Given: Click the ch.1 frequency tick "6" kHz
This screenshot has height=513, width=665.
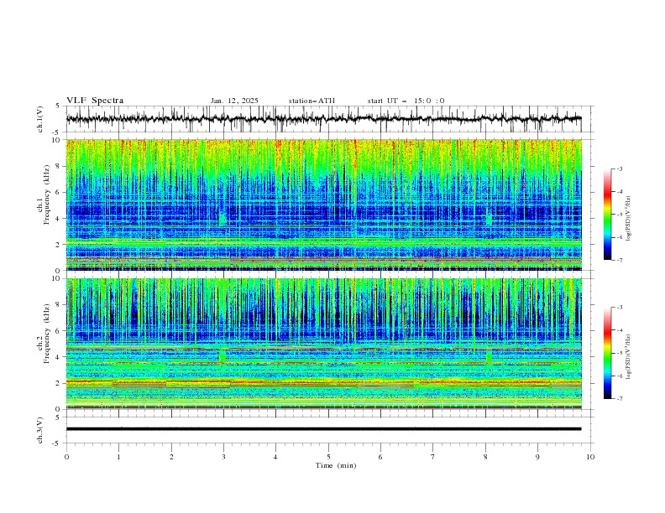Looking at the screenshot, I should [x=58, y=192].
